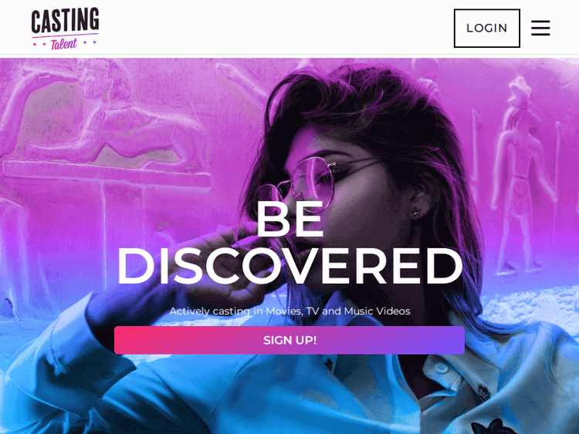Click the pink stars left of Talent
Screen dimensions: 579x434
click(39, 44)
